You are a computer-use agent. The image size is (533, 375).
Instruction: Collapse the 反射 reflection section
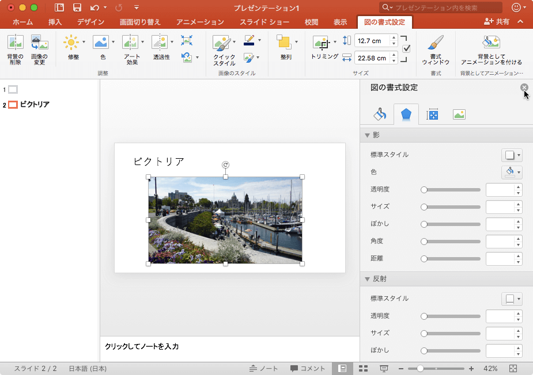pyautogui.click(x=367, y=279)
